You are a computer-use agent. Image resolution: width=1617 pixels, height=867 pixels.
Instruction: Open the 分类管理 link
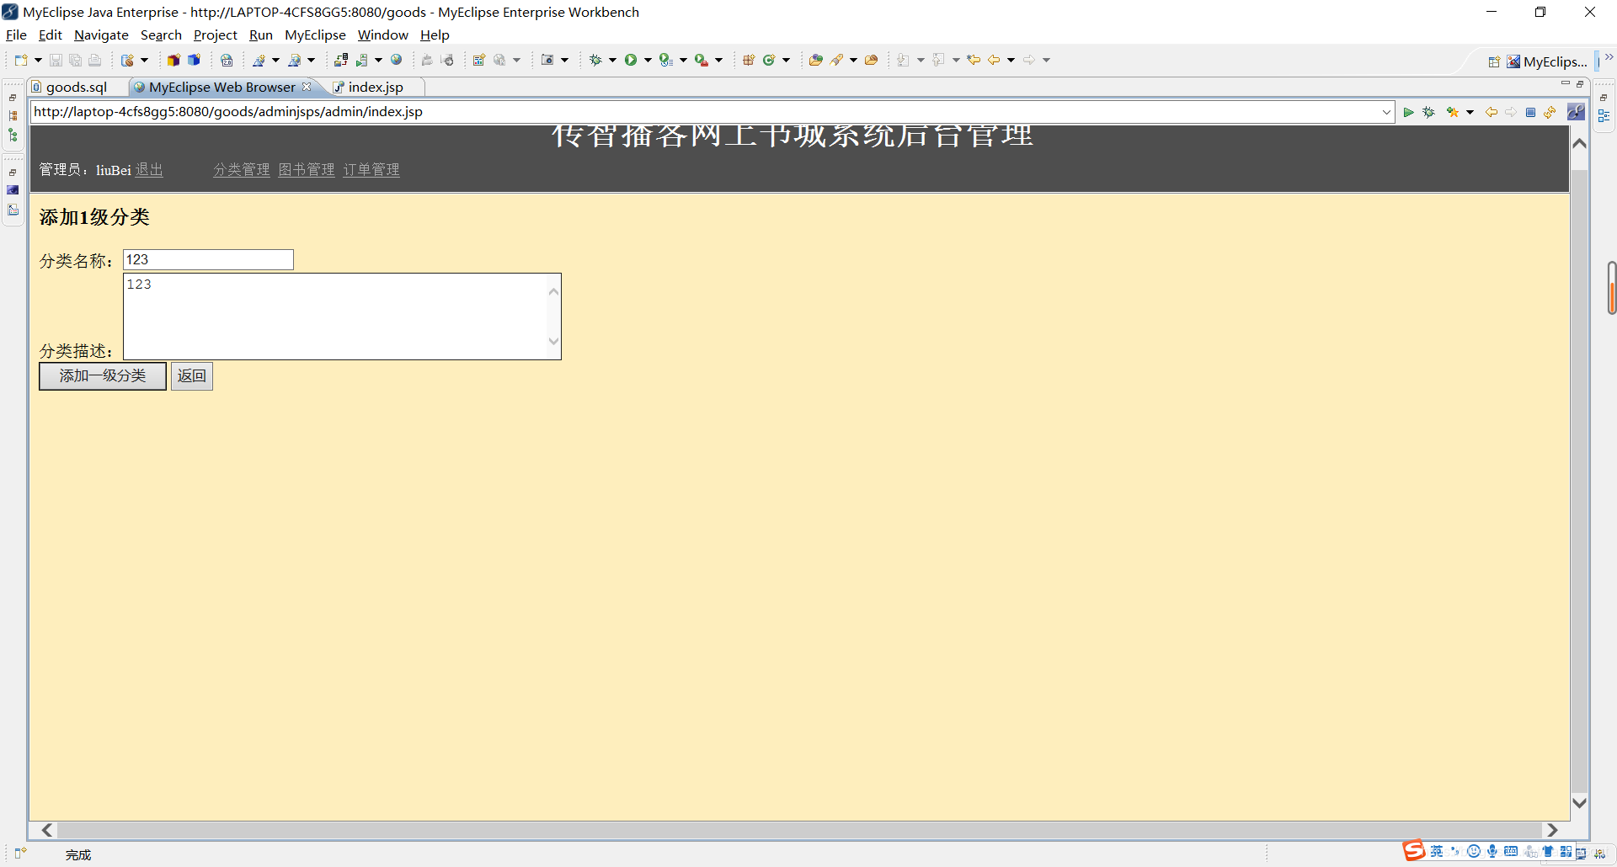coord(242,170)
